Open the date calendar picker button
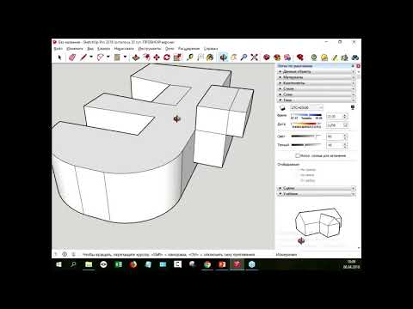 coord(346,125)
